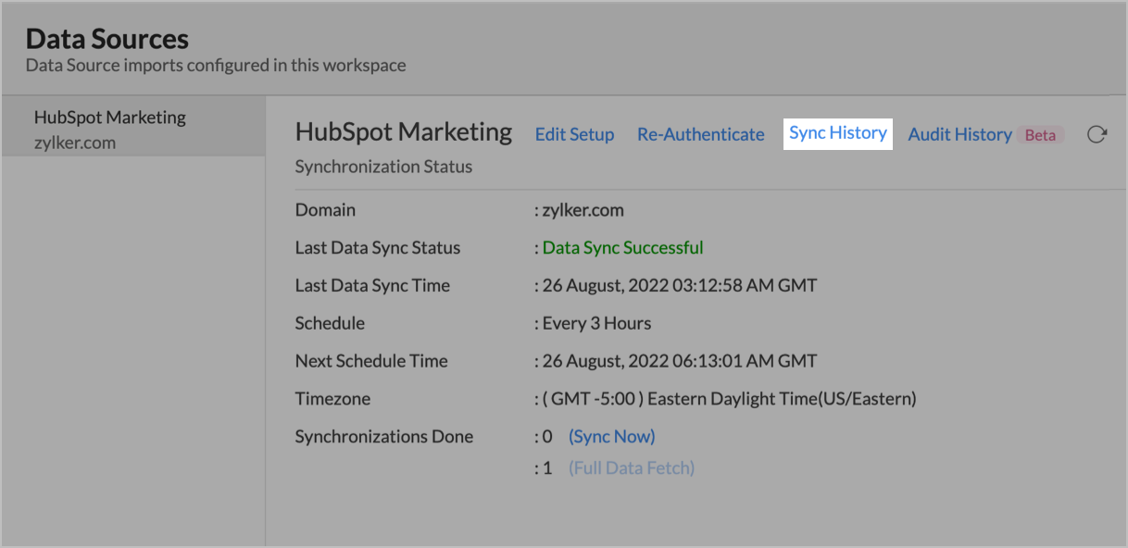Viewport: 1128px width, 548px height.
Task: Open Audit History link
Action: point(959,134)
